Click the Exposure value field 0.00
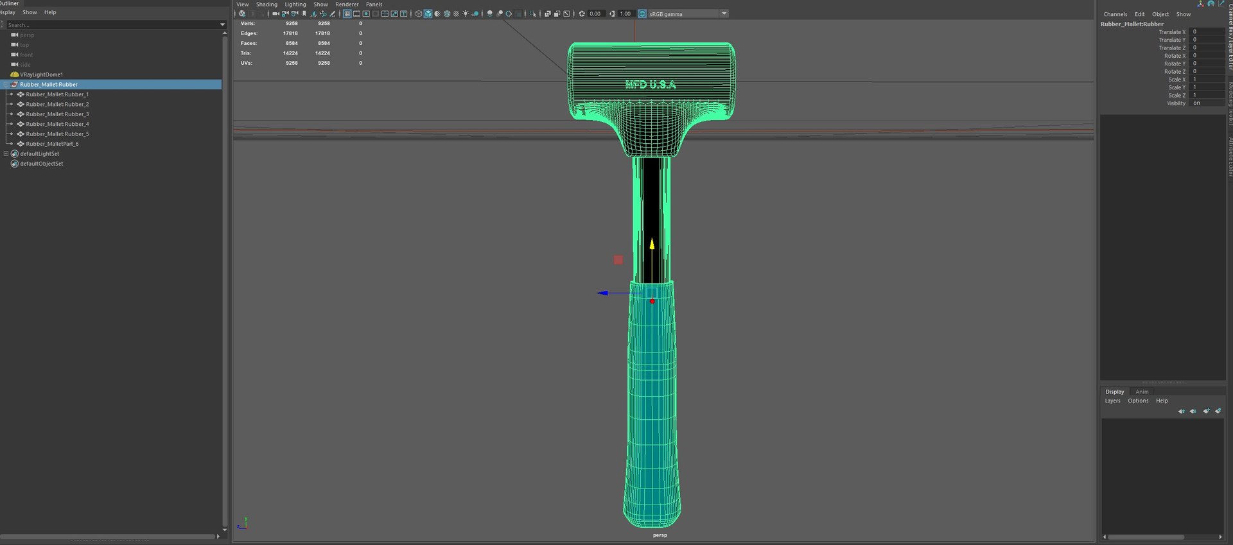Image resolution: width=1233 pixels, height=545 pixels. pyautogui.click(x=595, y=13)
